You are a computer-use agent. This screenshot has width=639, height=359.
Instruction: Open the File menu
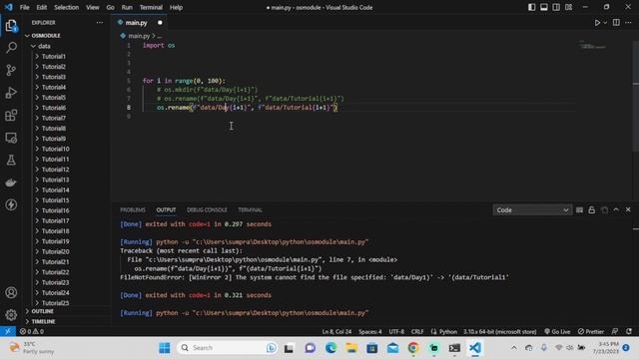tap(24, 7)
